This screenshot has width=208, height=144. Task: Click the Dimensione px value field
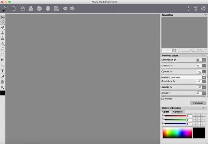(x=199, y=60)
